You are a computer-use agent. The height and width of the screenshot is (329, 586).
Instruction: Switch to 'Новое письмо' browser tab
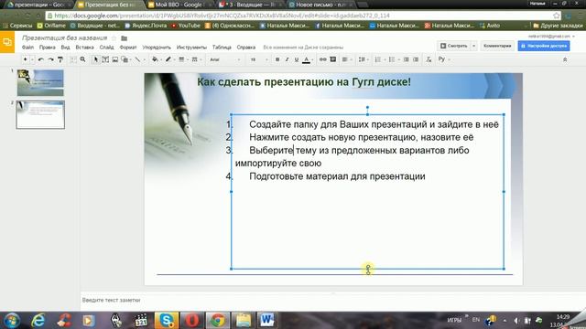tap(320, 5)
